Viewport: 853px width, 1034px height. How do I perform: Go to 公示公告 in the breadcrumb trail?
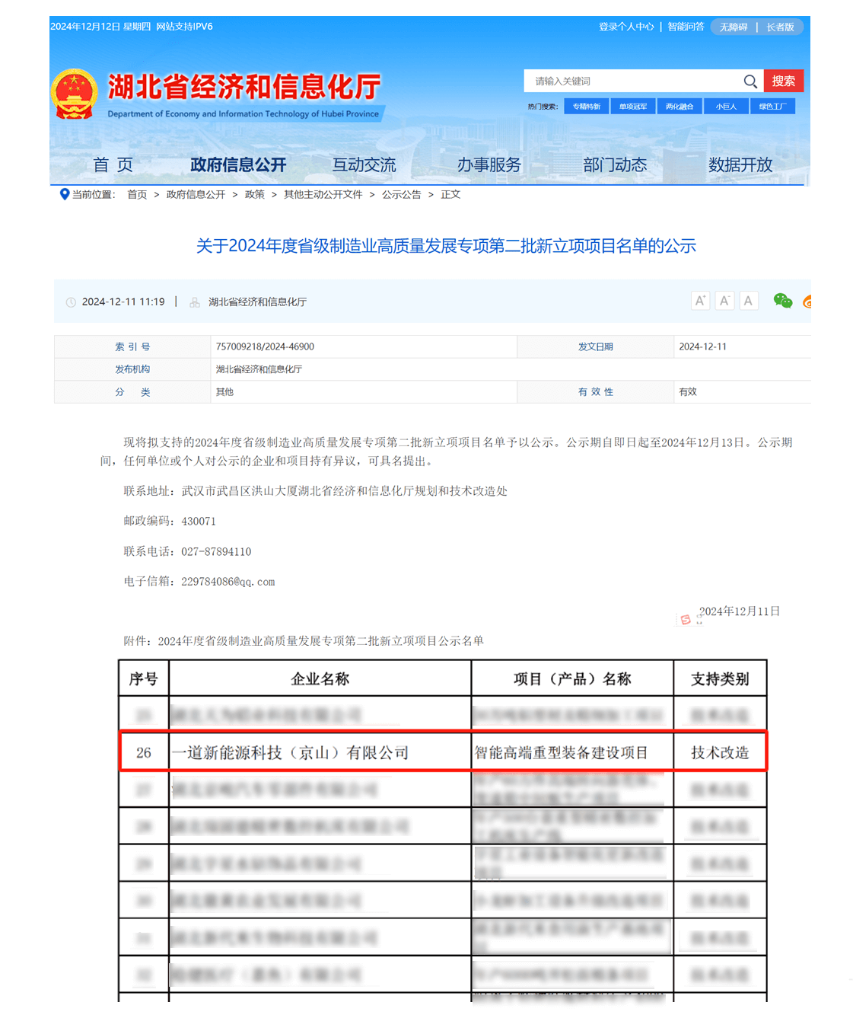[x=402, y=194]
